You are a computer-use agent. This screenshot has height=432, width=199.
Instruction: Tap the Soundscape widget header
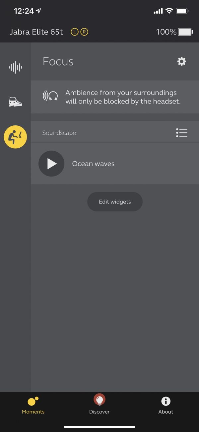pyautogui.click(x=115, y=132)
